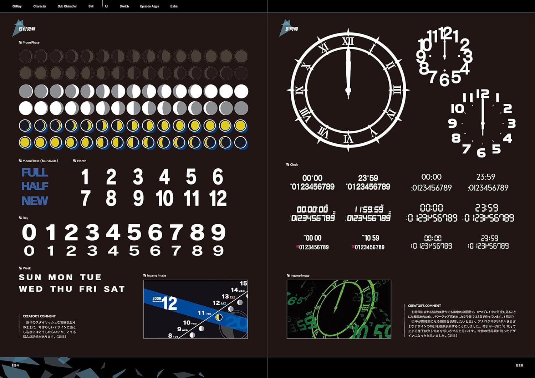Open the green clock Ingame Image thumbnail
The height and width of the screenshot is (378, 535).
click(x=339, y=309)
